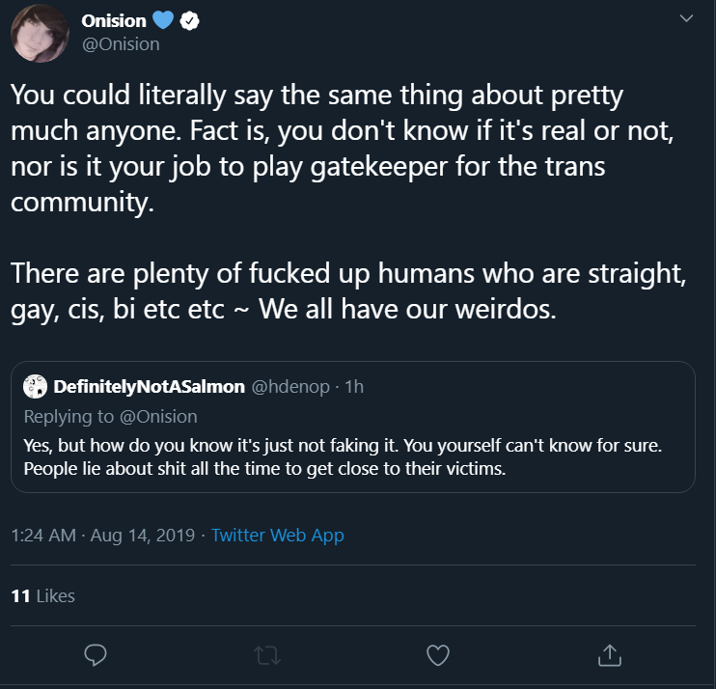The height and width of the screenshot is (689, 716).
Task: Open the quoted tweet's 1h timestamp
Action: [x=354, y=387]
